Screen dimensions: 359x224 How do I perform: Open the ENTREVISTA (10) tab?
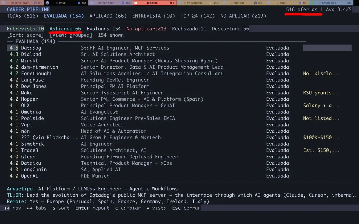[x=153, y=16]
